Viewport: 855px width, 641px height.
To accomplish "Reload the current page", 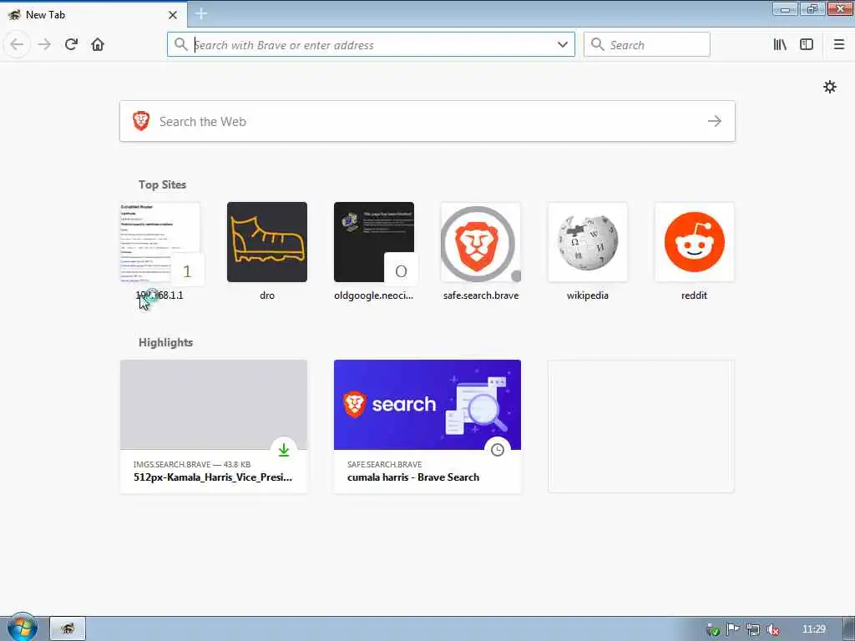I will tap(71, 45).
